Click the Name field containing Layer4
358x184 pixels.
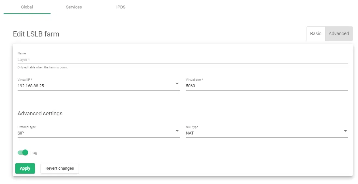[x=183, y=60]
